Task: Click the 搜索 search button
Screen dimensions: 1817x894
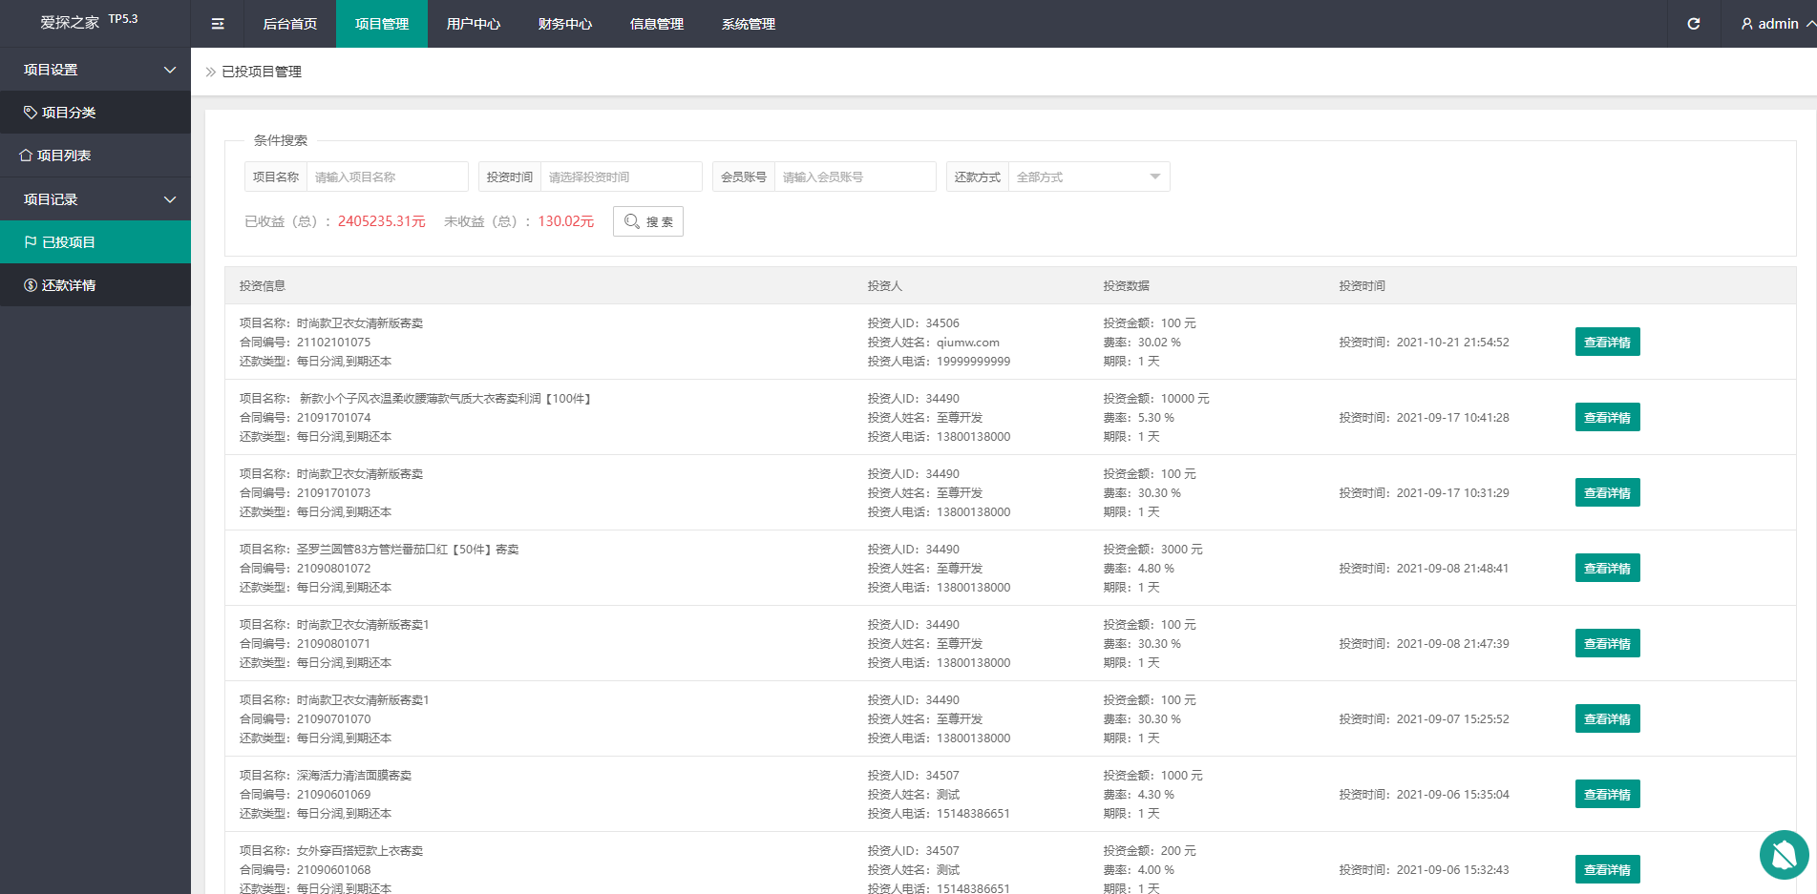Action: coord(648,221)
